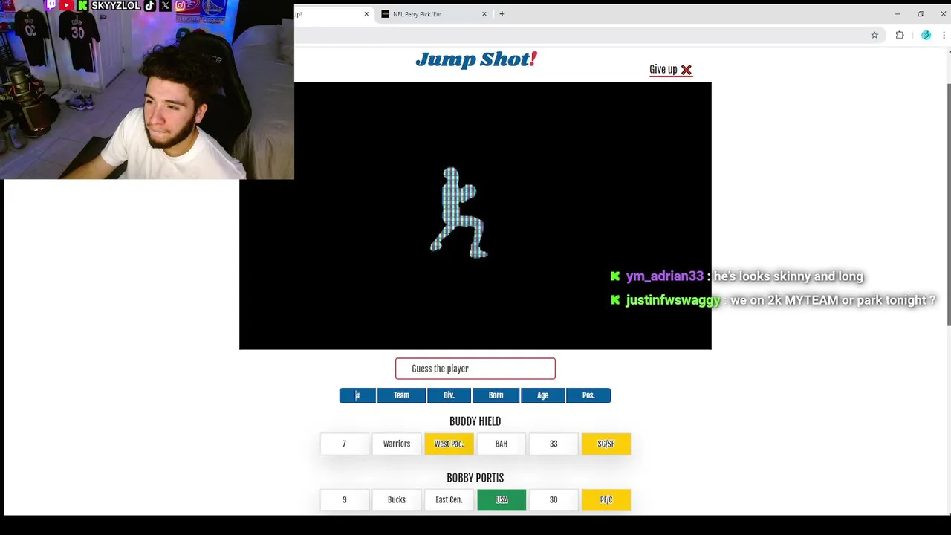
Task: Click the Give up link text
Action: 663,70
